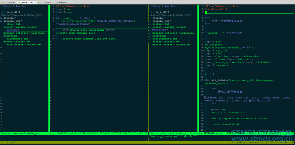Expand the jianshu/ folder in left tree
Screen dimensions: 295x145
9,18
